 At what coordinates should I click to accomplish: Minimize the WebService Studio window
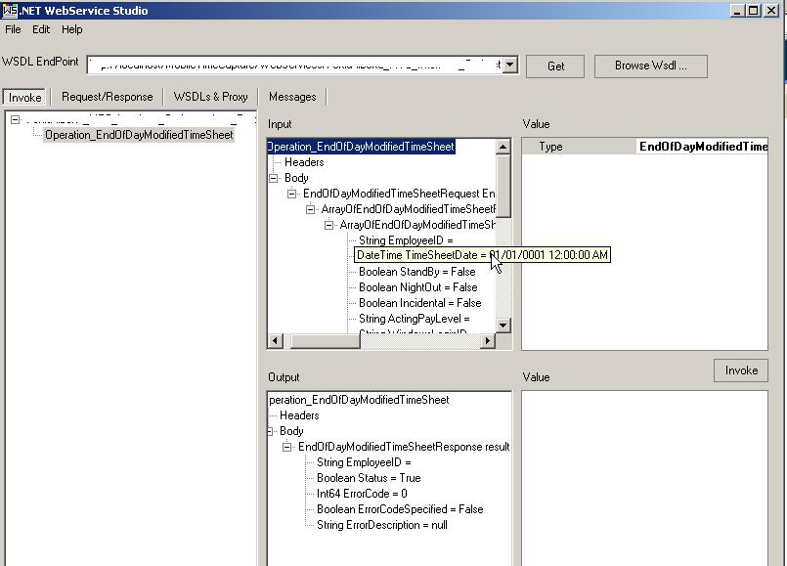(737, 10)
